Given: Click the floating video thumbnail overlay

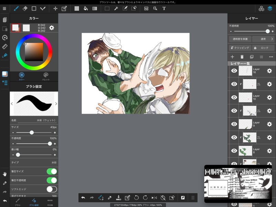Looking at the screenshot, I should pyautogui.click(x=238, y=184).
